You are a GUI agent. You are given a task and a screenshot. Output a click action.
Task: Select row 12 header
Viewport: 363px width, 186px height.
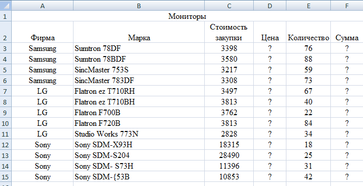[6, 145]
